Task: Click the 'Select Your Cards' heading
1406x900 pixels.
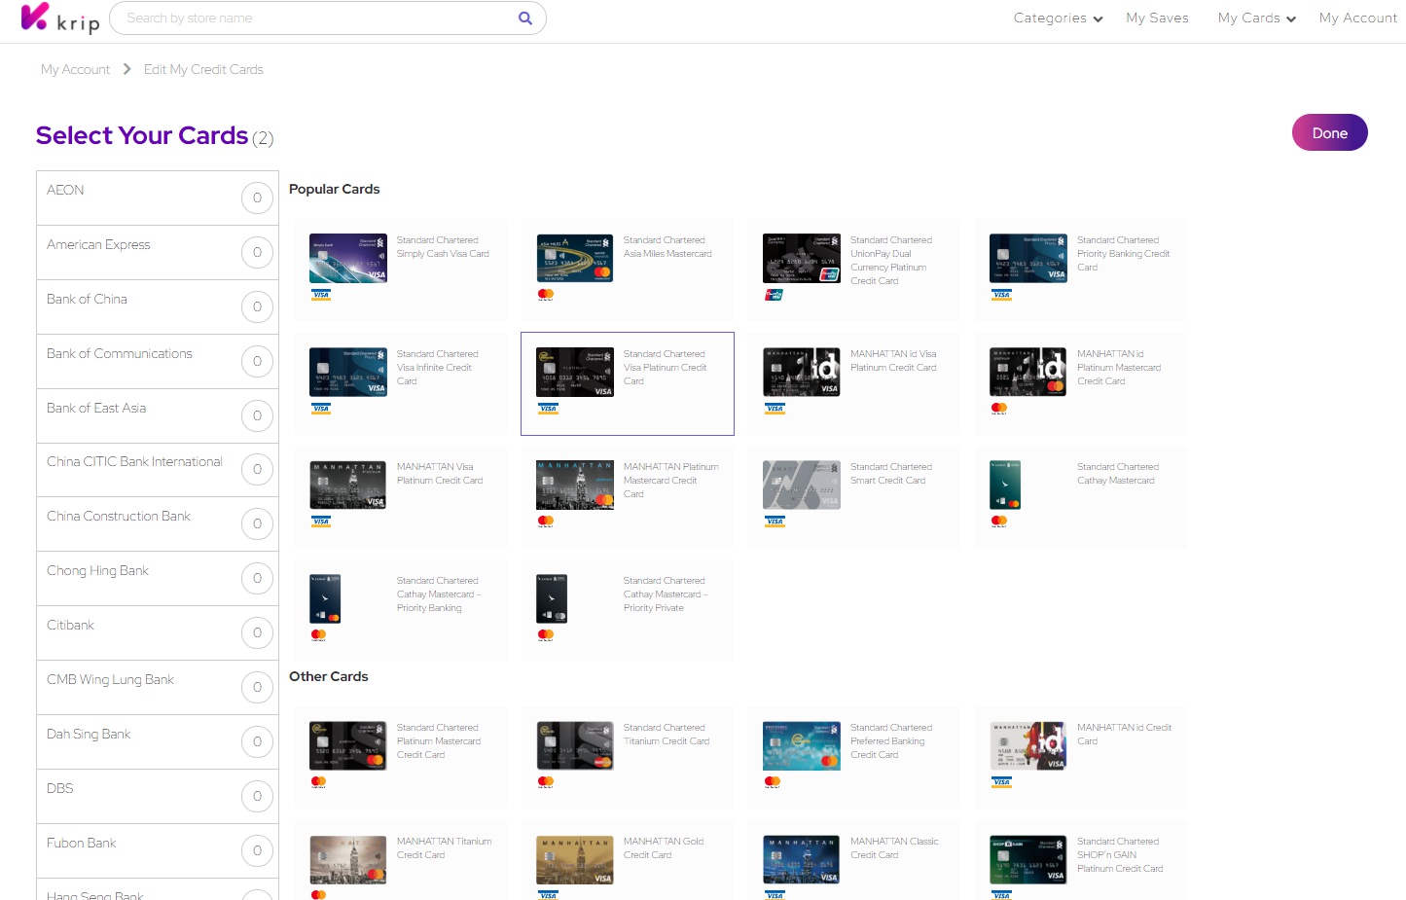Action: click(x=142, y=135)
